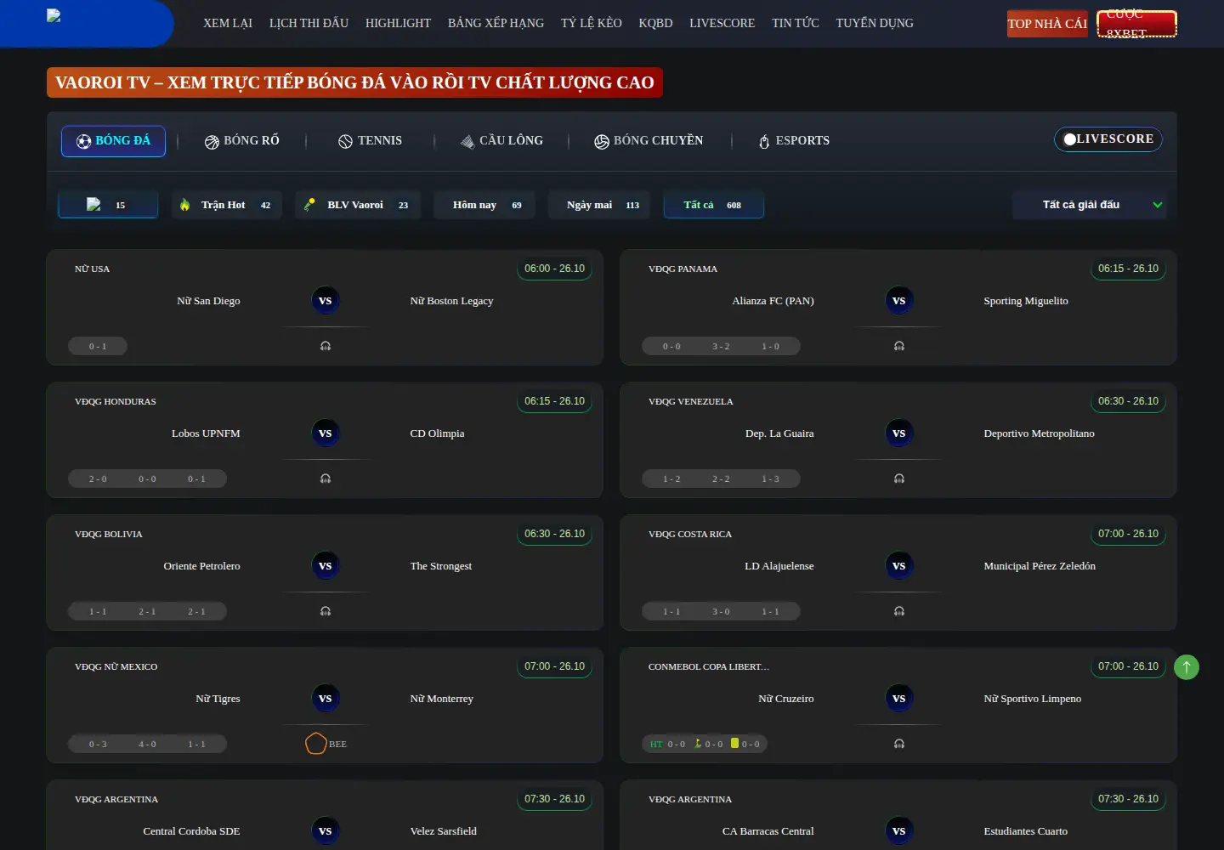The height and width of the screenshot is (850, 1224).
Task: Click headphone icon in Nữ San Diego match
Action: [x=326, y=346]
